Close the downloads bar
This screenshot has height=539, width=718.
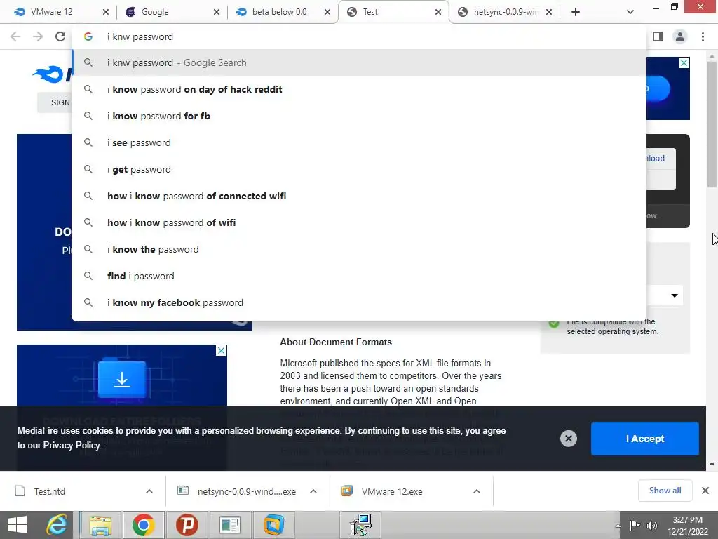[705, 491]
